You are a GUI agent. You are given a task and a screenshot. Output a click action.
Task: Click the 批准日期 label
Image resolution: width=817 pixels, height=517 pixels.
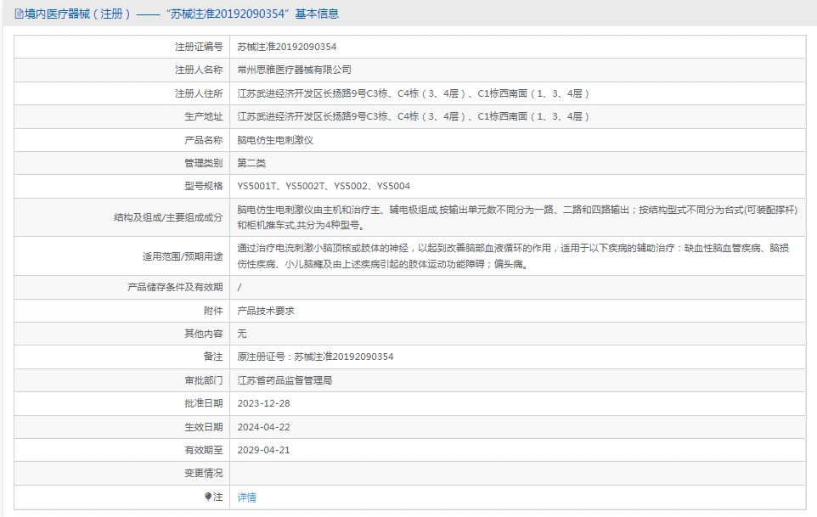coord(203,403)
